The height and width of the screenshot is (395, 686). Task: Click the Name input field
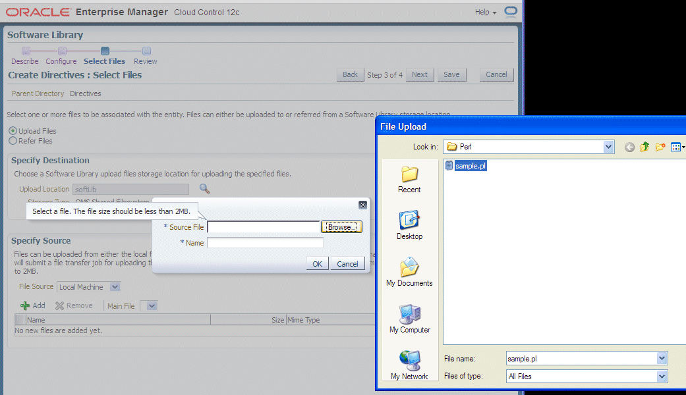pos(265,242)
